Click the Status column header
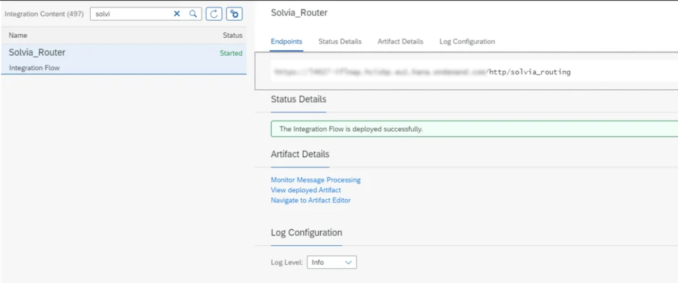This screenshot has height=283, width=678. (x=232, y=35)
